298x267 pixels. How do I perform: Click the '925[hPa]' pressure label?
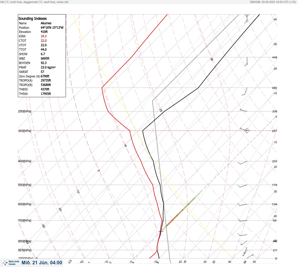(25, 250)
